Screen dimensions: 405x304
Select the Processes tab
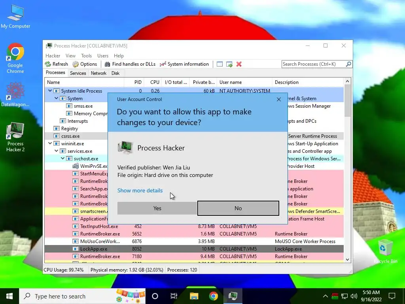click(x=55, y=73)
